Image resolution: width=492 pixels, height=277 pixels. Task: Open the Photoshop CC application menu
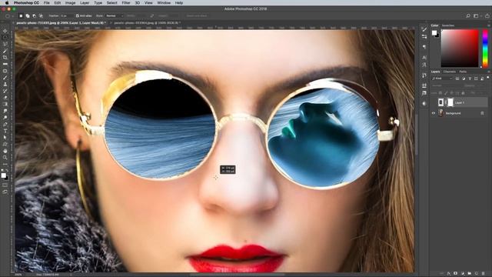point(26,3)
